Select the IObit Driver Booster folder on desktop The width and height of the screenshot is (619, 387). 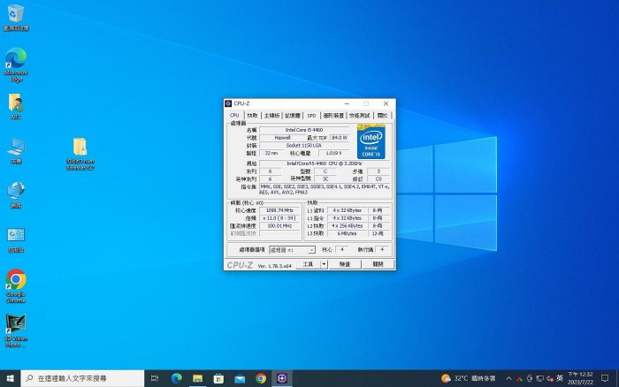point(80,154)
